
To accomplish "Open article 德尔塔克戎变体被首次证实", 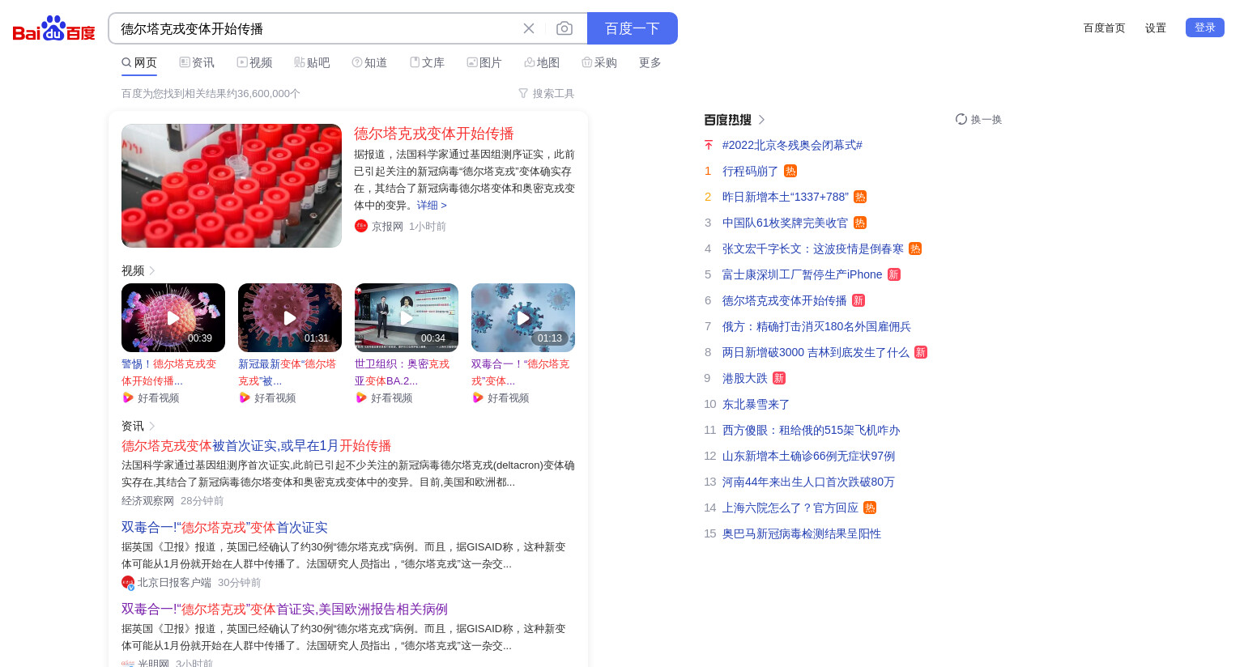I will (x=256, y=446).
